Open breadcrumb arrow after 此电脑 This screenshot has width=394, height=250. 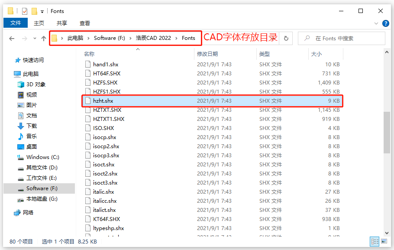[88, 38]
